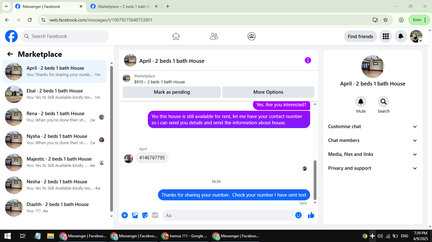Click April's listing thumbnail in chat header
This screenshot has width=432, height=242.
(x=130, y=60)
